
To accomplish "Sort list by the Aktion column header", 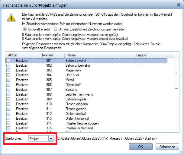I will (x=22, y=55).
